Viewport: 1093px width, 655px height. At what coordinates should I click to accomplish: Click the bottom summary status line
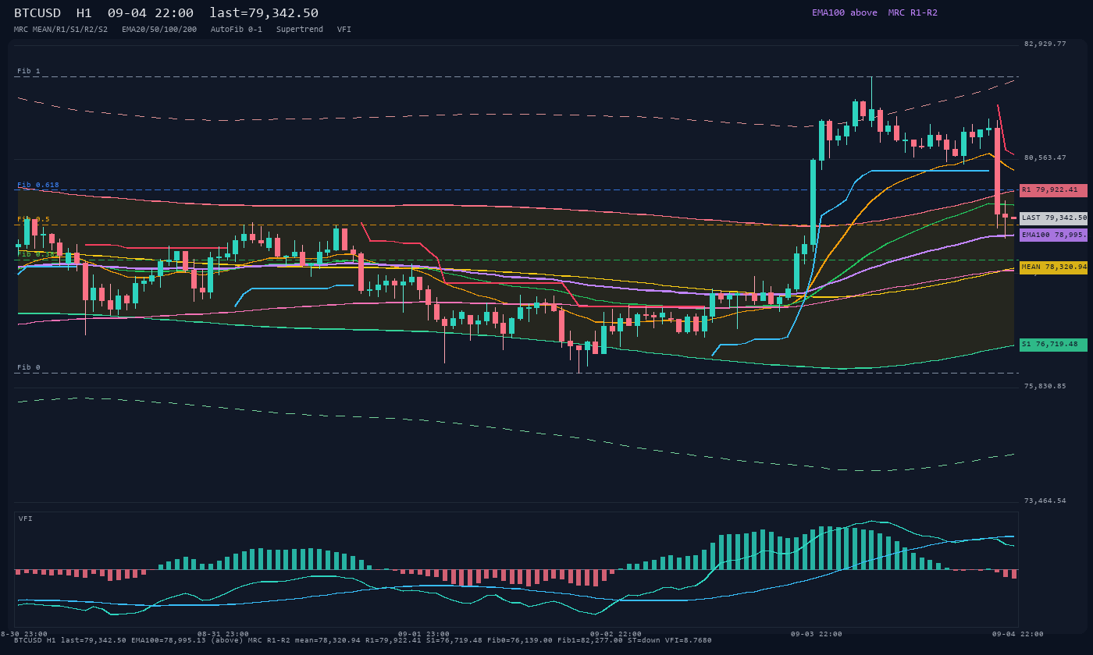pos(363,640)
